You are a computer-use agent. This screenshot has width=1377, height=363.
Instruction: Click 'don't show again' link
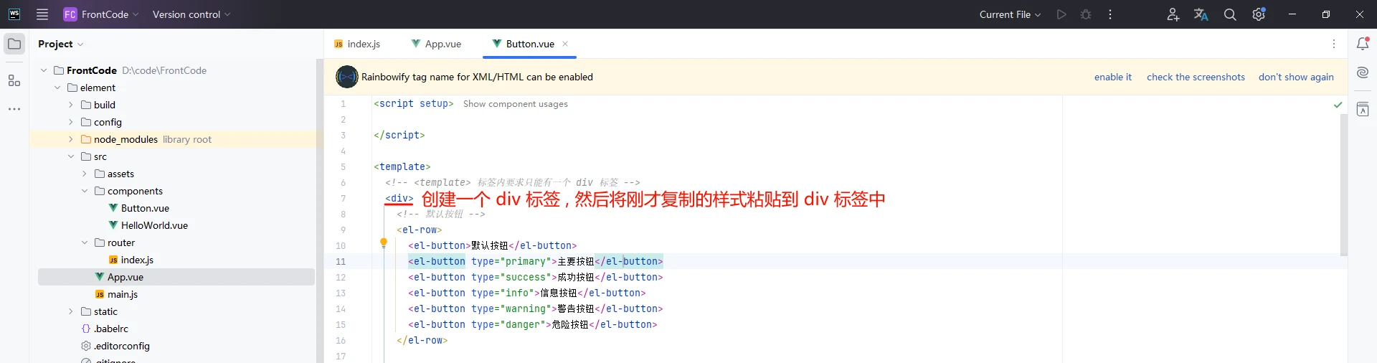coord(1296,77)
